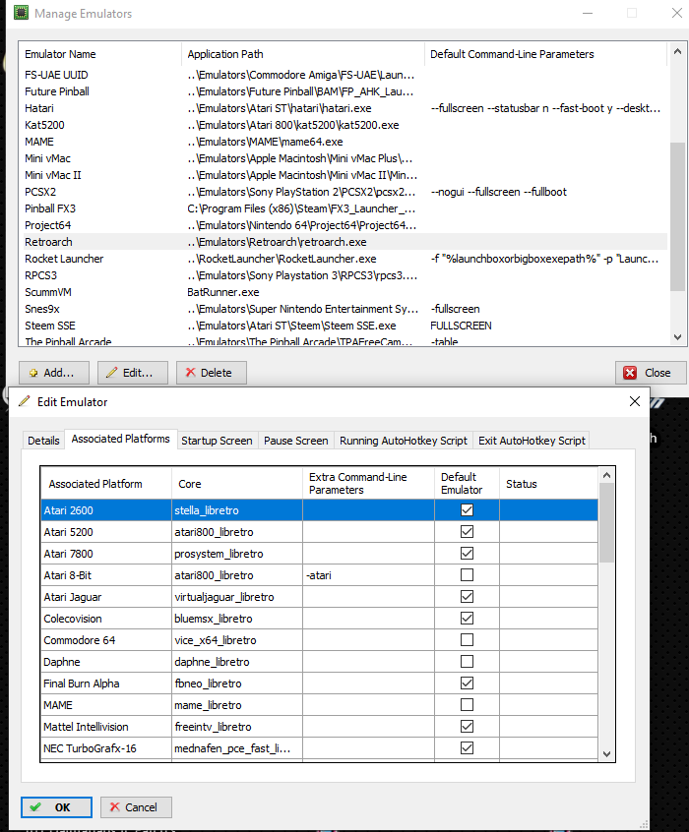Click the virtualjaguar_libretro core cell
This screenshot has width=689, height=832.
tap(237, 597)
